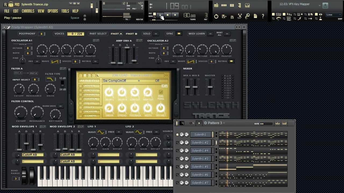Open the Sylenth MENU button
The image size is (344, 193).
[89, 80]
